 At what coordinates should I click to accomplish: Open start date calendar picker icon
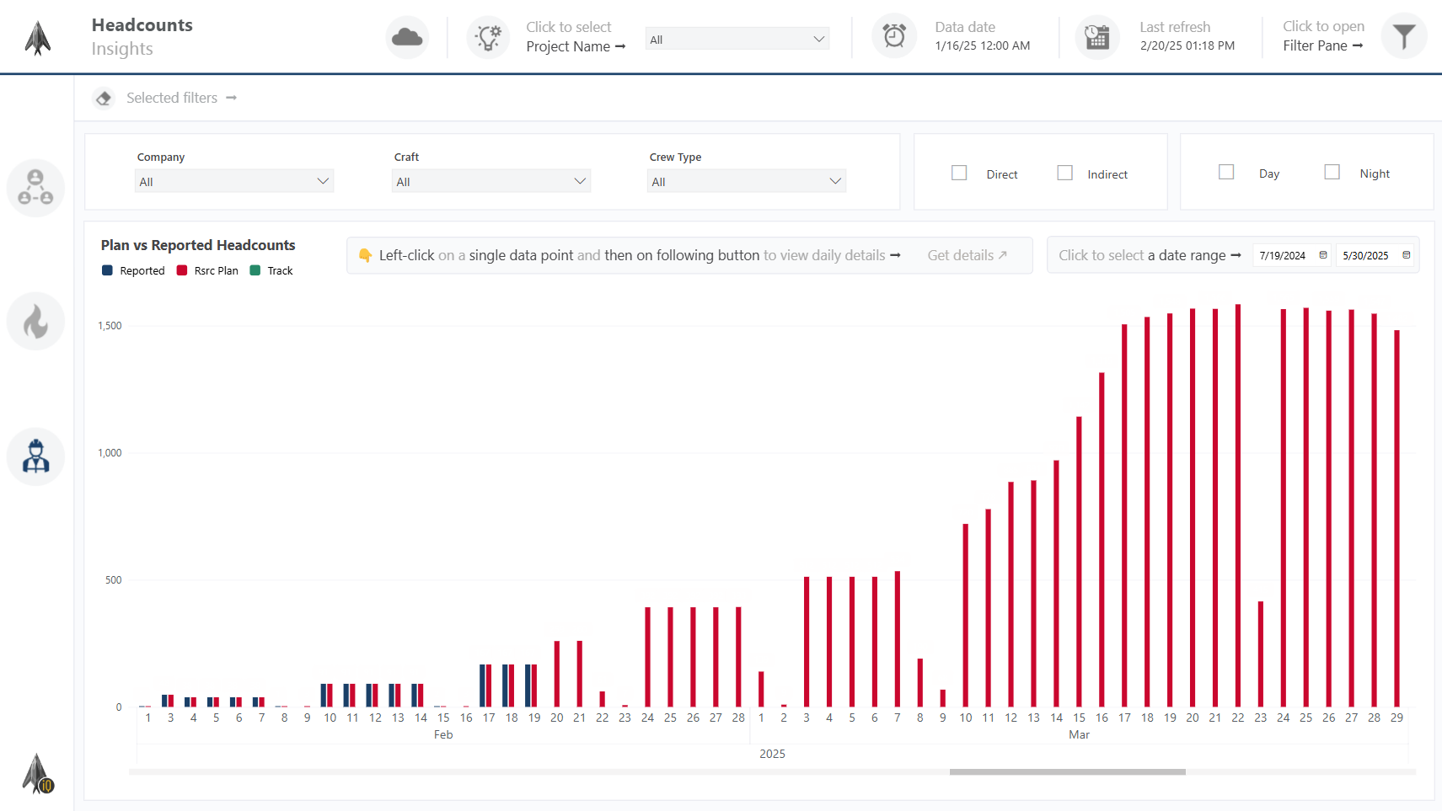click(1323, 255)
